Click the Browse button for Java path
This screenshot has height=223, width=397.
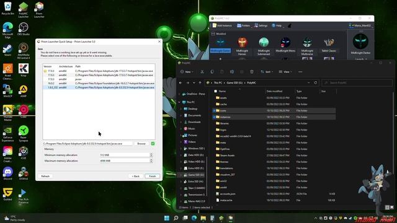(x=141, y=144)
